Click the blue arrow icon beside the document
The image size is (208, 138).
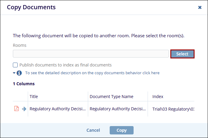[x=24, y=109]
